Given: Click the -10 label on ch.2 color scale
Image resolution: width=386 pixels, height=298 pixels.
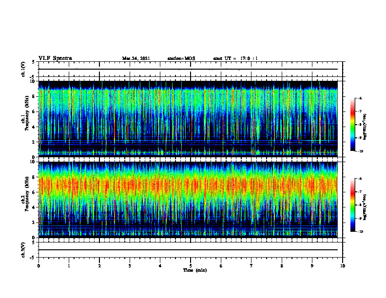Looking at the screenshot, I should (360, 232).
